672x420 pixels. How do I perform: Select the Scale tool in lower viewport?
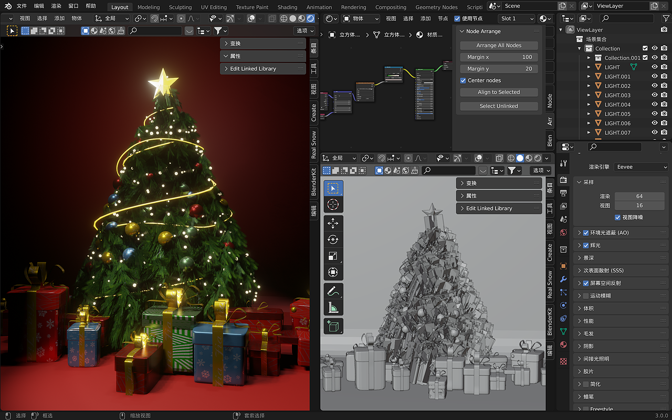point(333,256)
